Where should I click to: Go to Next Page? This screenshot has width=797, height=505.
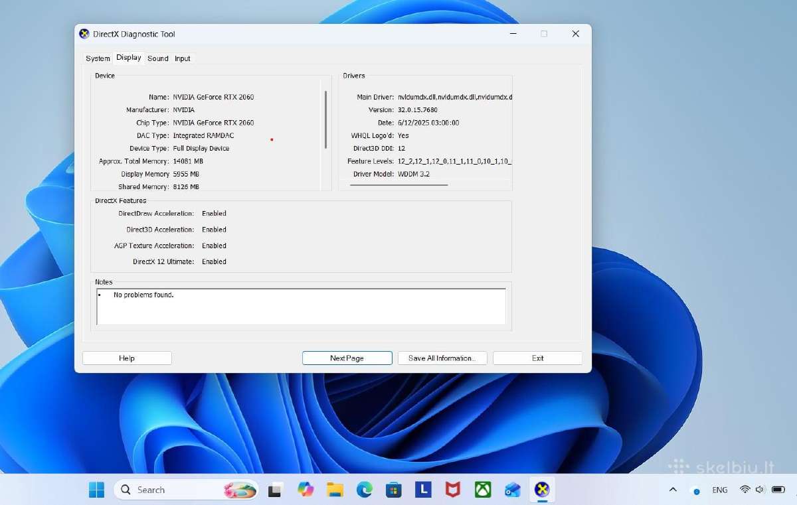click(x=347, y=358)
